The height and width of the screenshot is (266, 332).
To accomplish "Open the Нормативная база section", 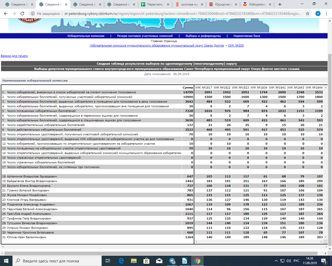I will click(247, 36).
